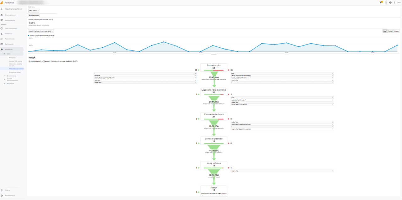Open the notifications bell icon
The width and height of the screenshot is (402, 200).
381,2
